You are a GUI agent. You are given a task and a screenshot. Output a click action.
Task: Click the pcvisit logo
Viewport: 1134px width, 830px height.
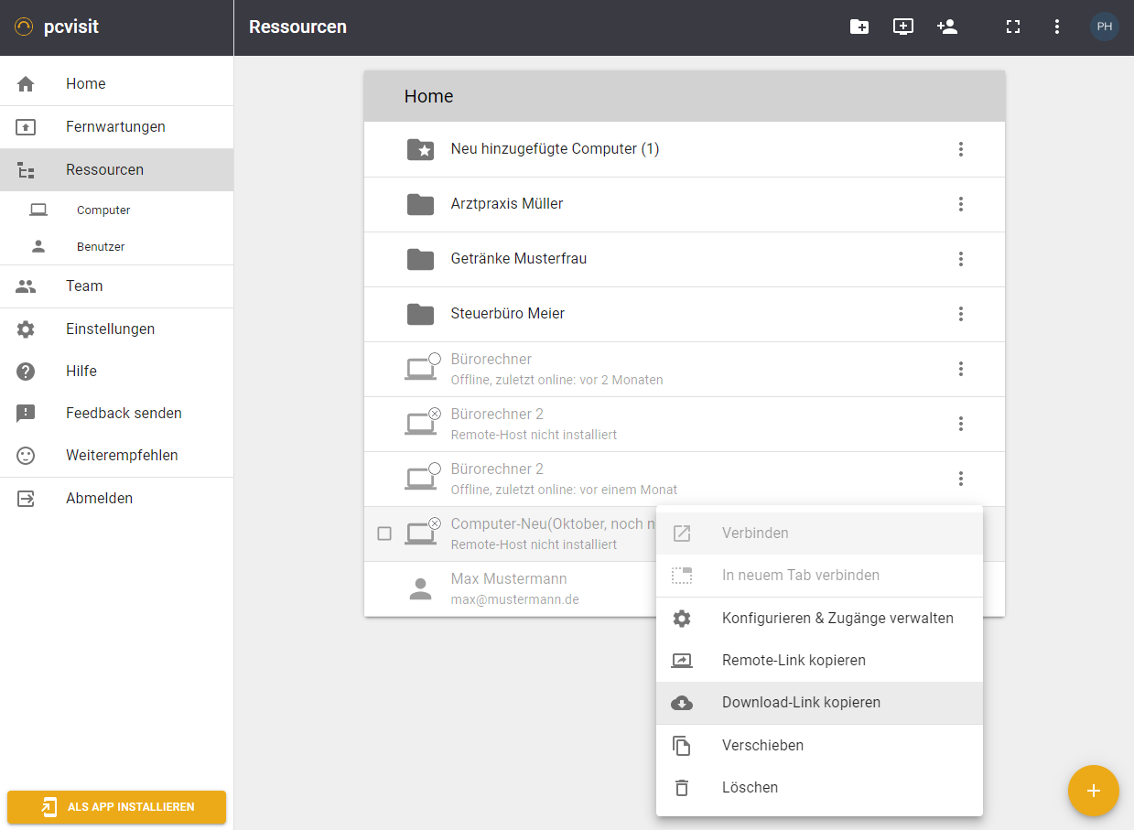coord(57,27)
